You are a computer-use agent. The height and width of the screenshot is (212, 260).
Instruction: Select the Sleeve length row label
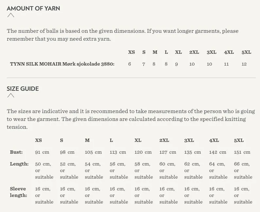[x=18, y=192]
